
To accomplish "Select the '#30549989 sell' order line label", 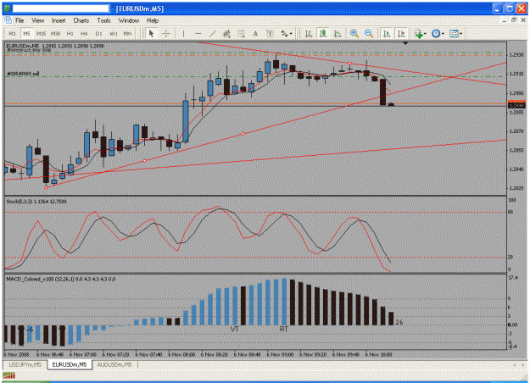I will pos(23,73).
